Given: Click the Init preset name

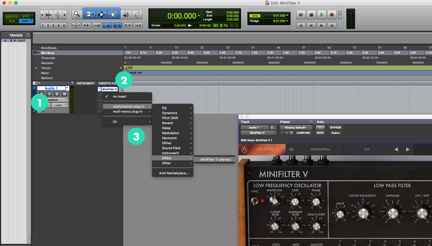Looking at the screenshot, I should click(367, 149).
